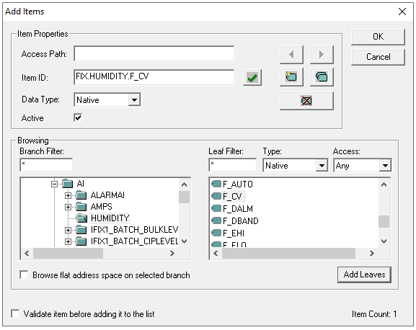
Task: Click the duplicate item icon button
Action: click(x=322, y=77)
